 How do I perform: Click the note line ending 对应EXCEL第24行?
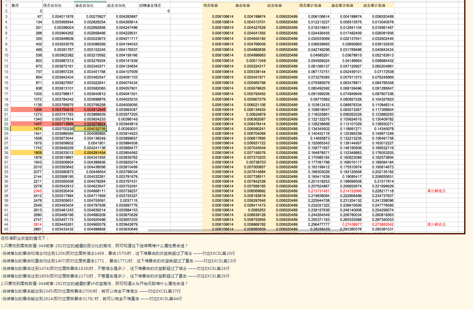[x=115, y=268]
